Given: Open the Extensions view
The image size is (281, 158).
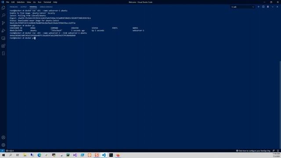Looking at the screenshot, I should [x=3, y=46].
